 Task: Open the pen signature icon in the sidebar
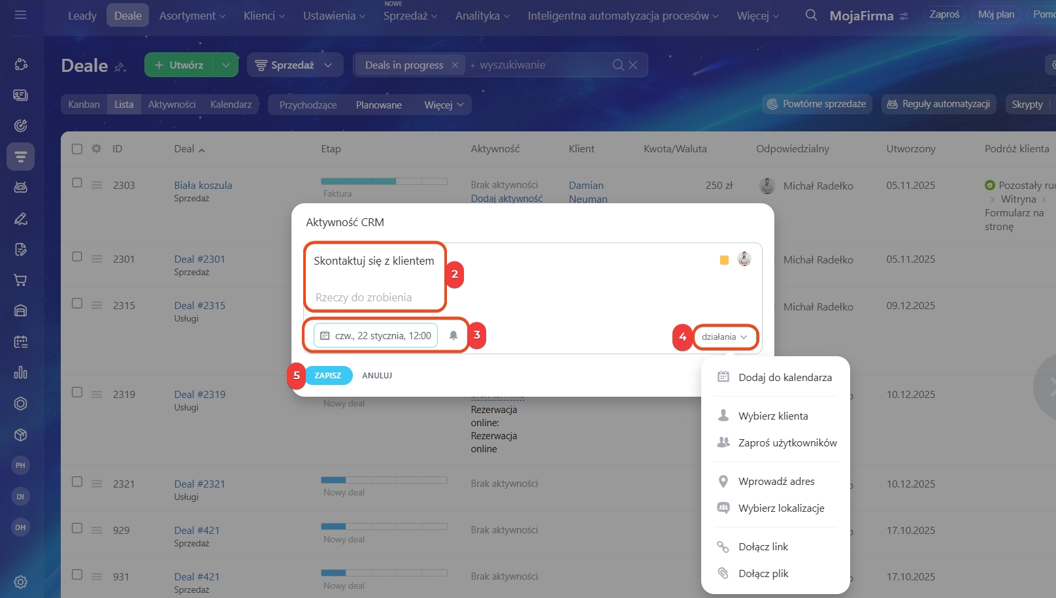click(x=21, y=218)
